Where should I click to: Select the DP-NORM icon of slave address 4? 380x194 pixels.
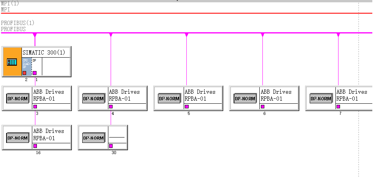click(93, 98)
